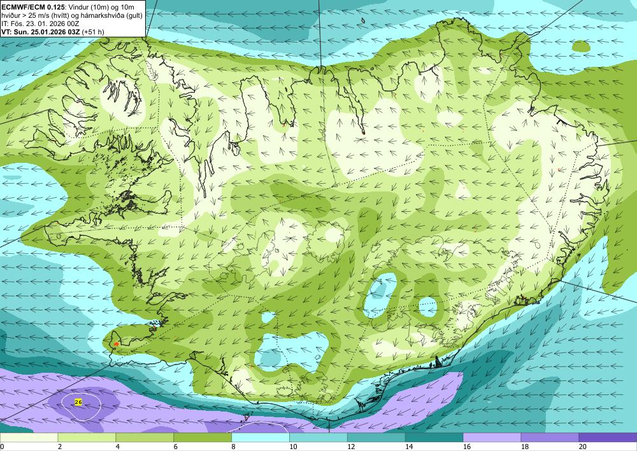637x451 pixels.
Task: Click the '4' label on the color scale
Action: tap(117, 447)
